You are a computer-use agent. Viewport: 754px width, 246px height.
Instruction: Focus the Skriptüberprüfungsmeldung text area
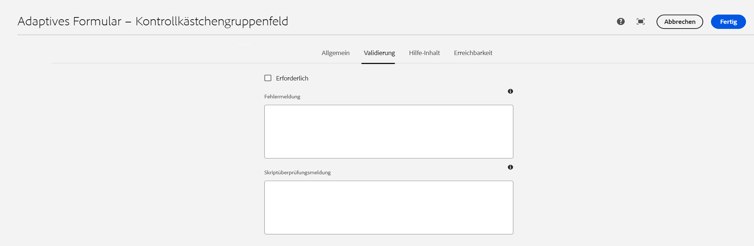(389, 207)
